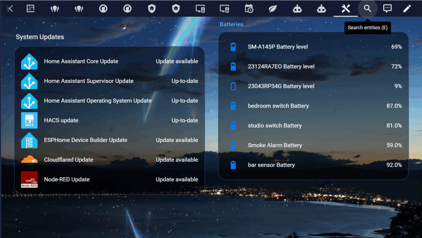The width and height of the screenshot is (422, 238).
Task: Click the 59.0% battery value
Action: [394, 145]
